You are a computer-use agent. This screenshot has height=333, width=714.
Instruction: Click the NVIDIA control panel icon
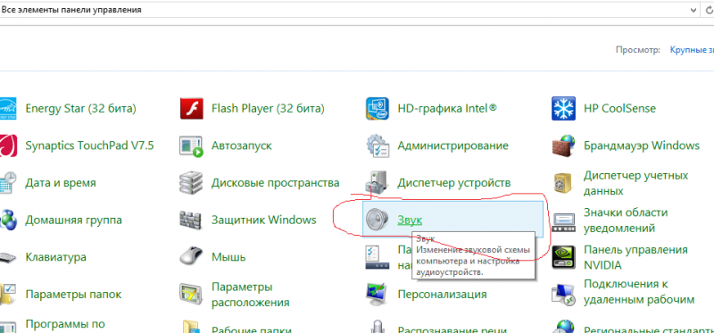click(563, 257)
